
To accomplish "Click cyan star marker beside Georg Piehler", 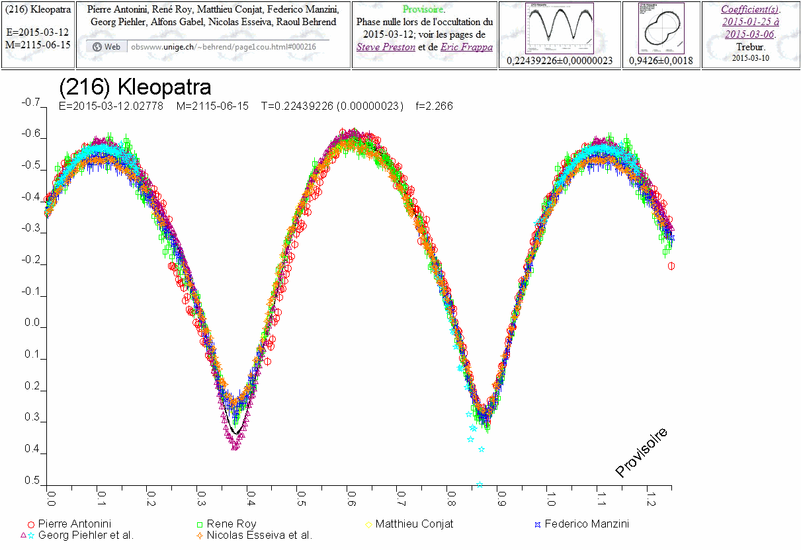I will [31, 535].
